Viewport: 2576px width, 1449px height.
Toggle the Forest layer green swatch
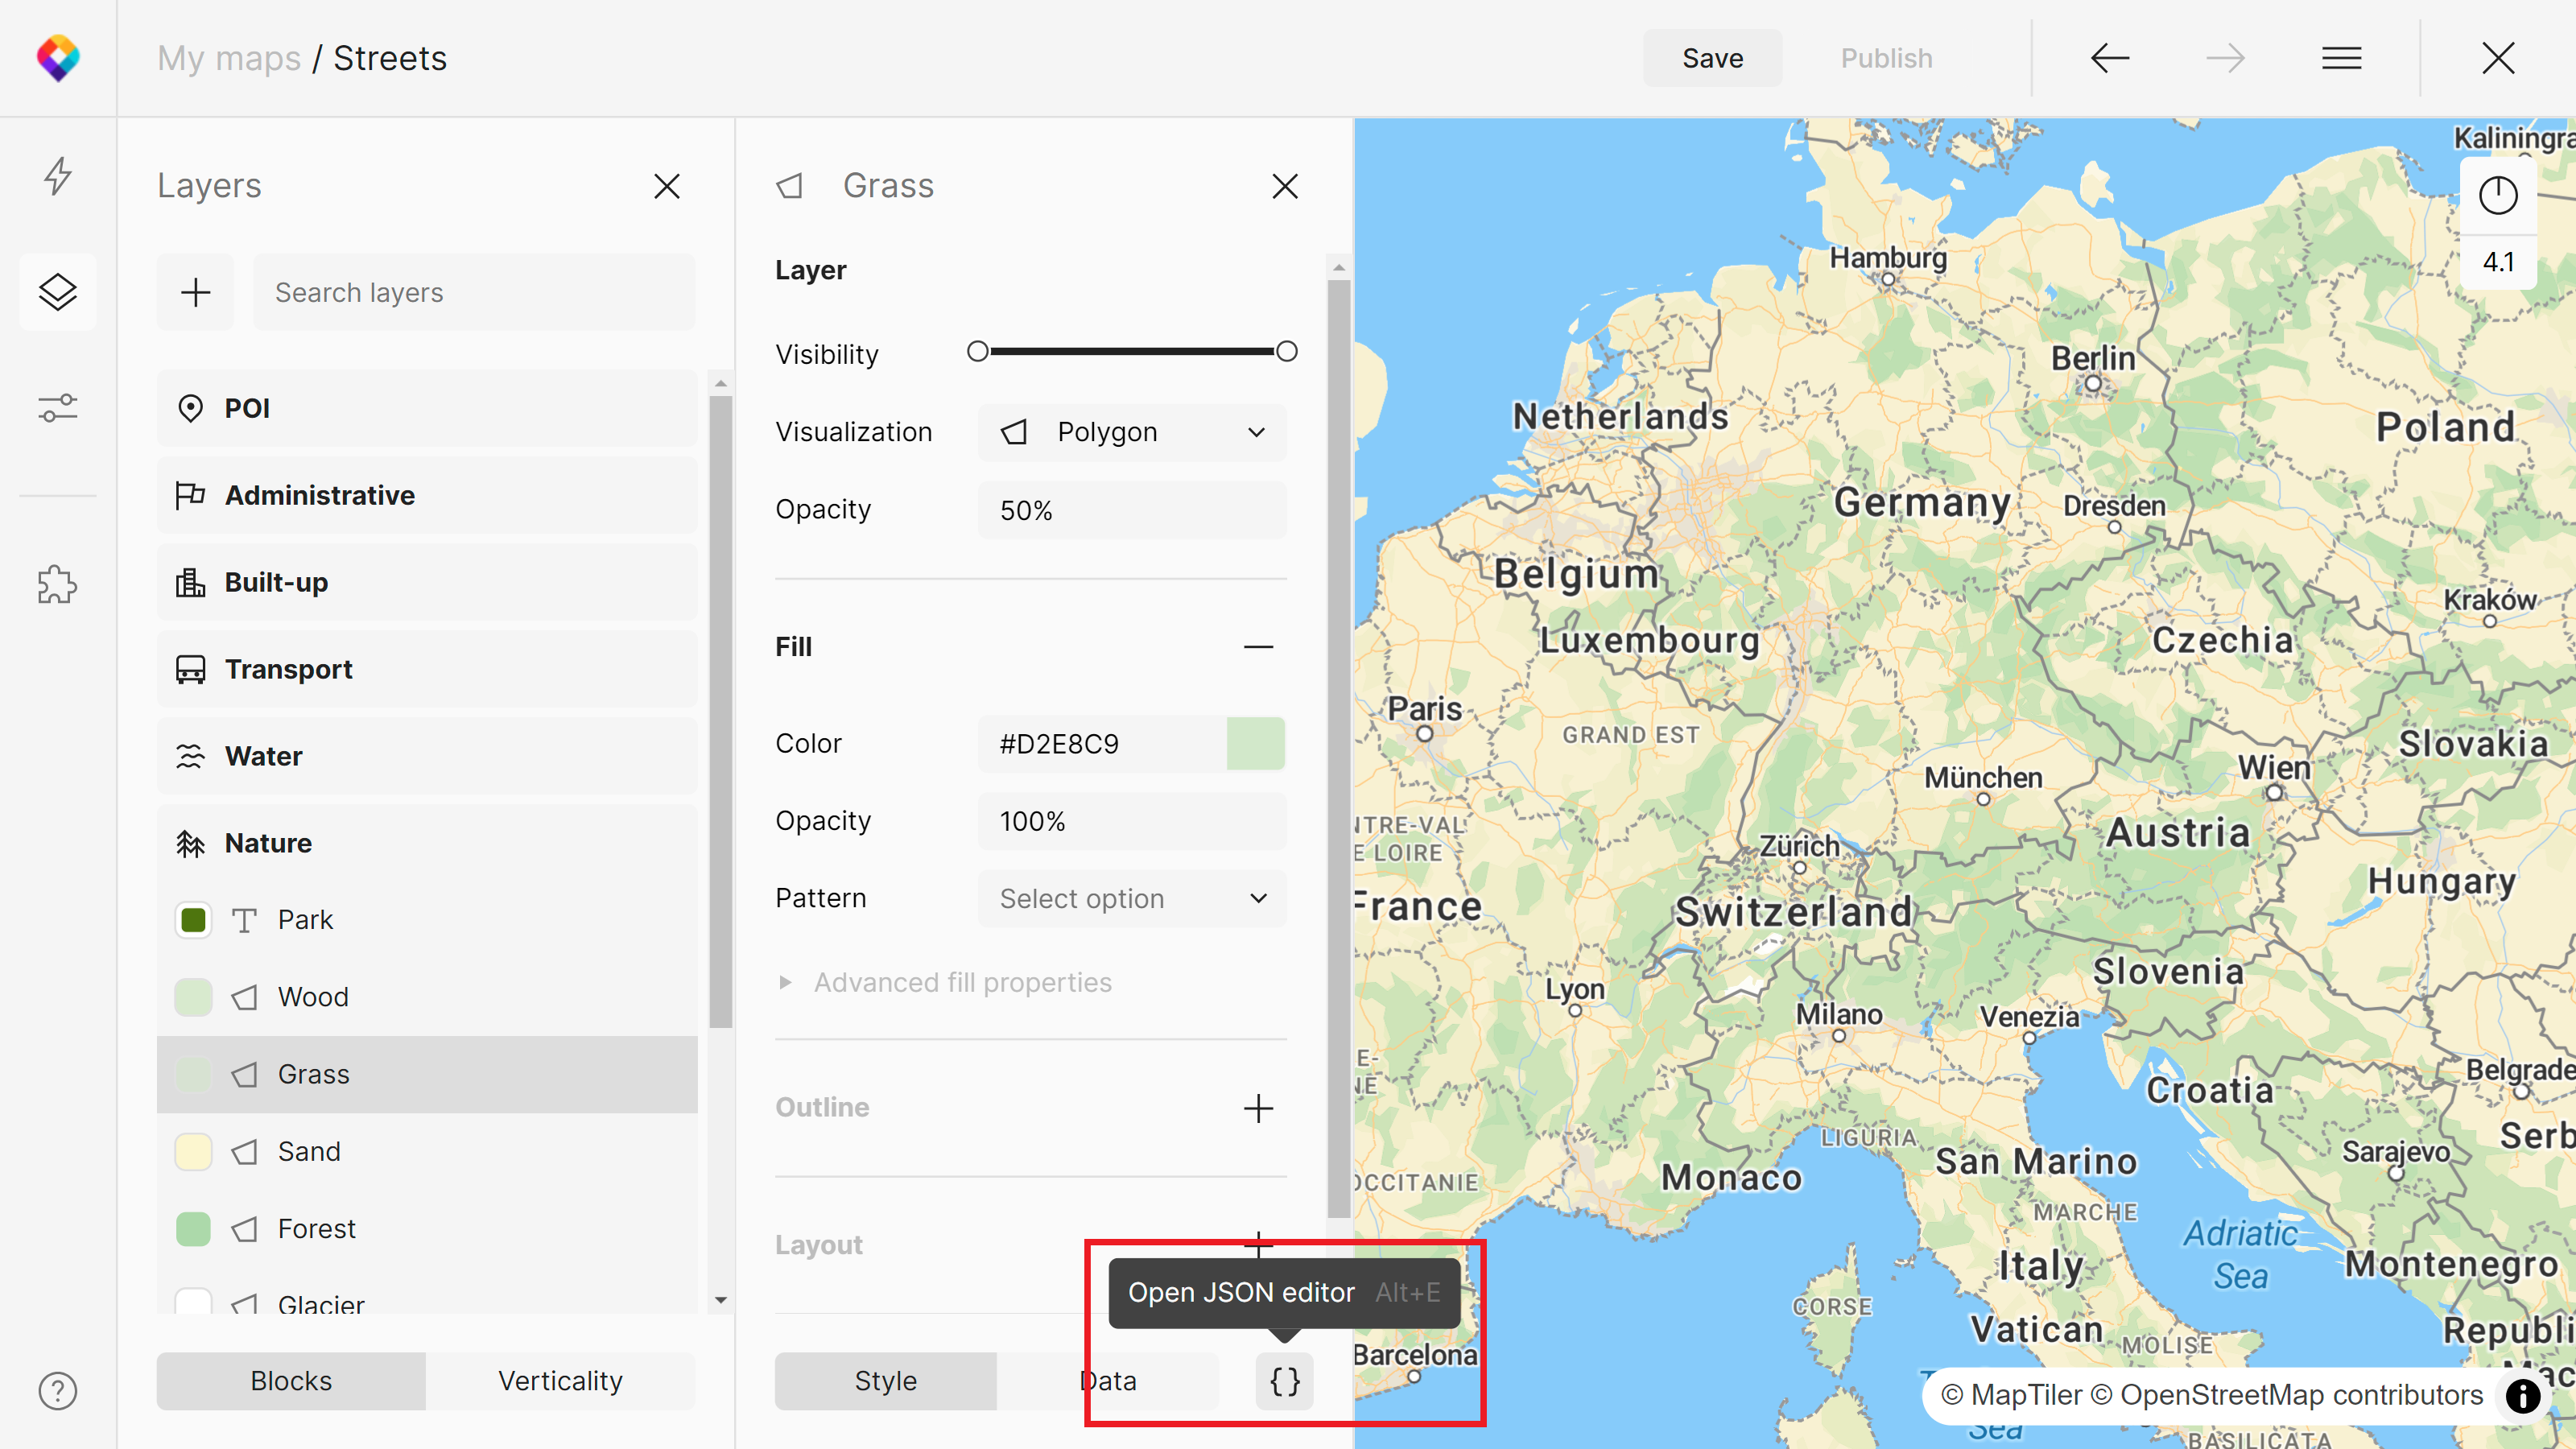click(193, 1229)
